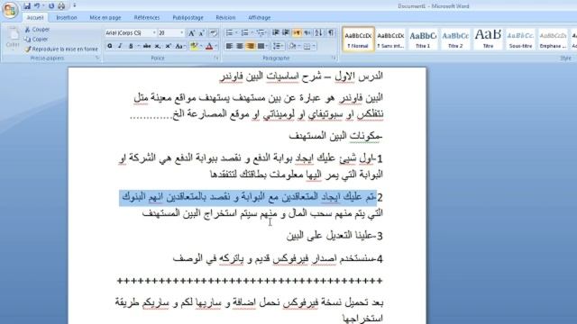The width and height of the screenshot is (577, 324).
Task: Align paragraph text to the left
Action: [x=229, y=46]
